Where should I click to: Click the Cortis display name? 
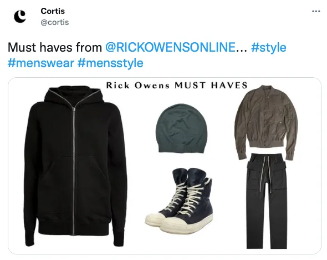[x=53, y=11]
